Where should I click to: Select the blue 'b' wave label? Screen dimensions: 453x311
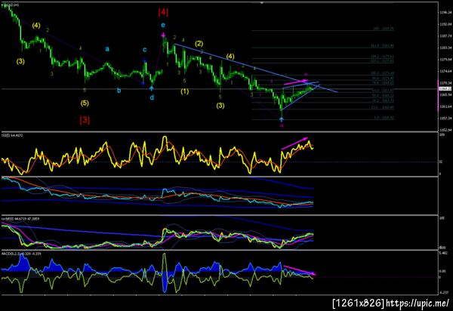pos(119,91)
